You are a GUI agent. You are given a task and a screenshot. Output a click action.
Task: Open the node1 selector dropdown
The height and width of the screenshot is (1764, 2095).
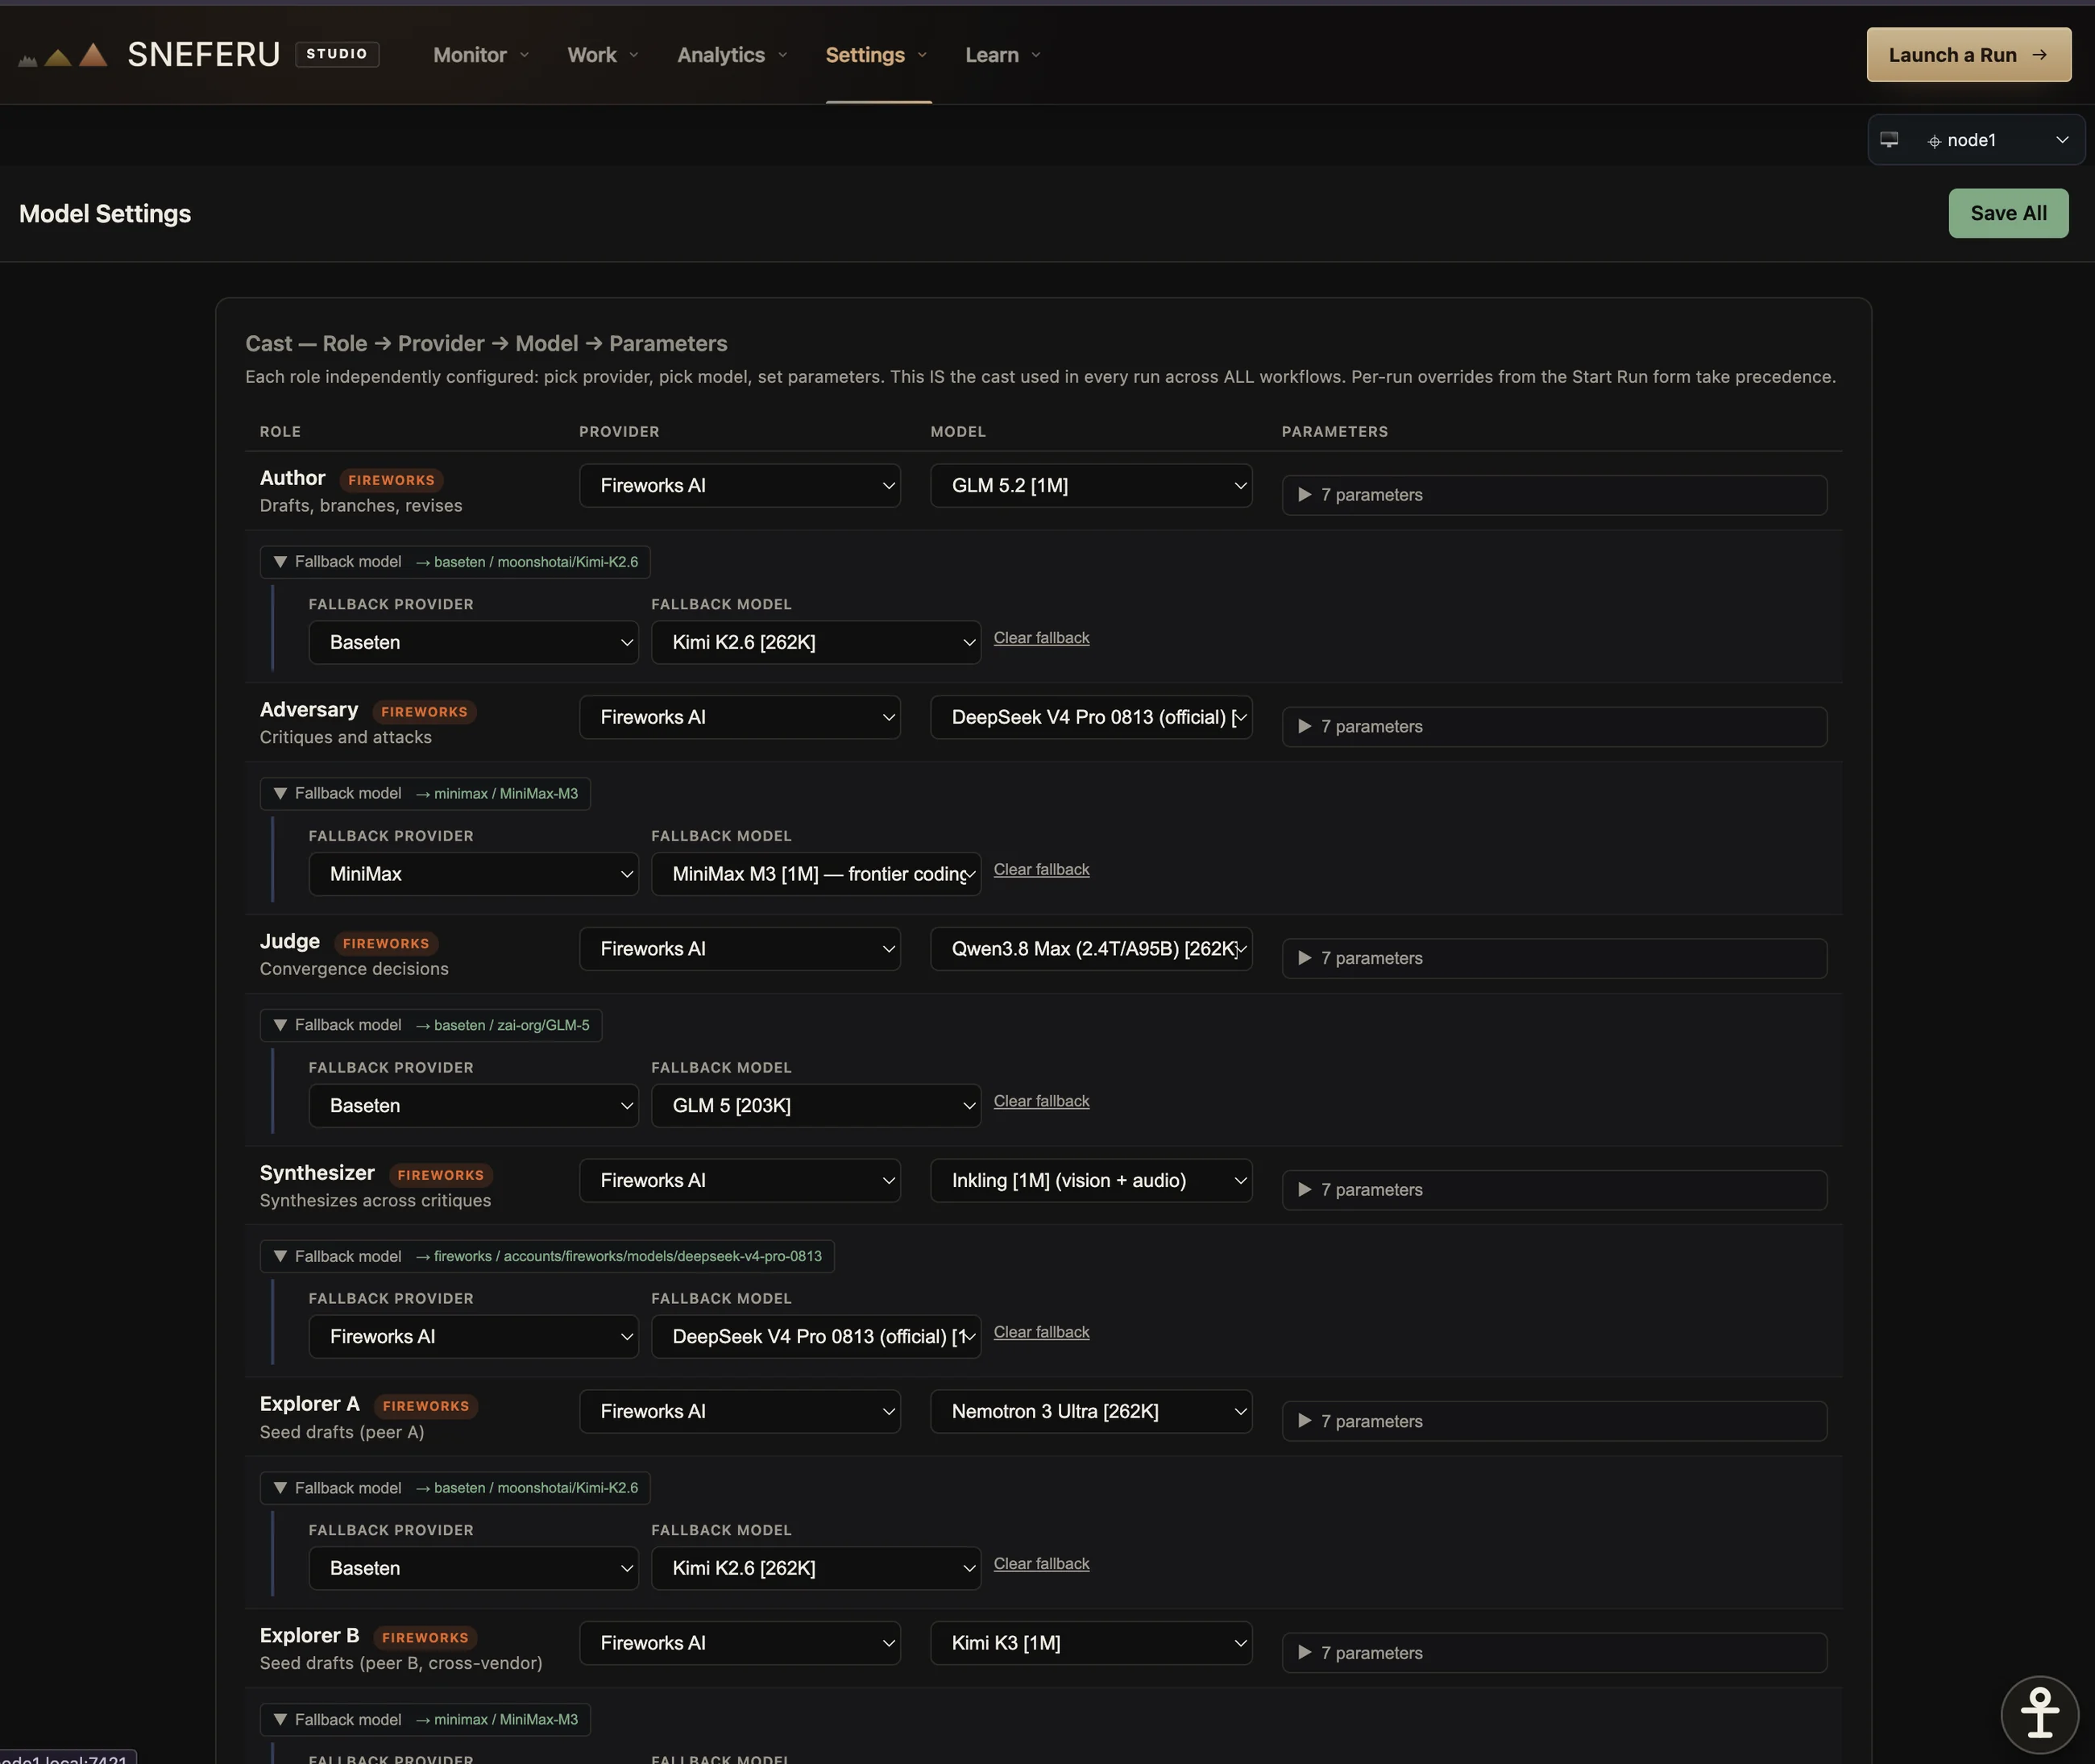(1975, 140)
